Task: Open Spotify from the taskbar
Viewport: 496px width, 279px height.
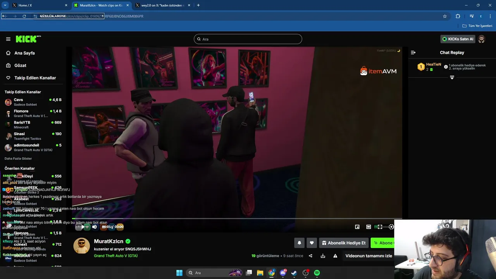Action: (x=317, y=273)
